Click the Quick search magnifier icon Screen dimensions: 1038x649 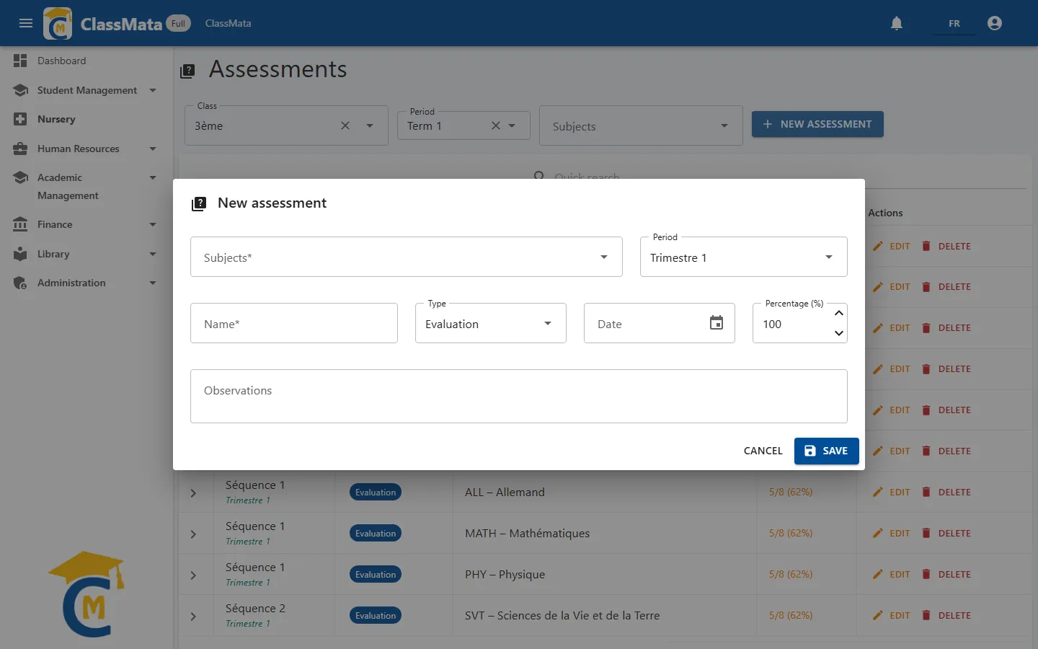click(539, 176)
